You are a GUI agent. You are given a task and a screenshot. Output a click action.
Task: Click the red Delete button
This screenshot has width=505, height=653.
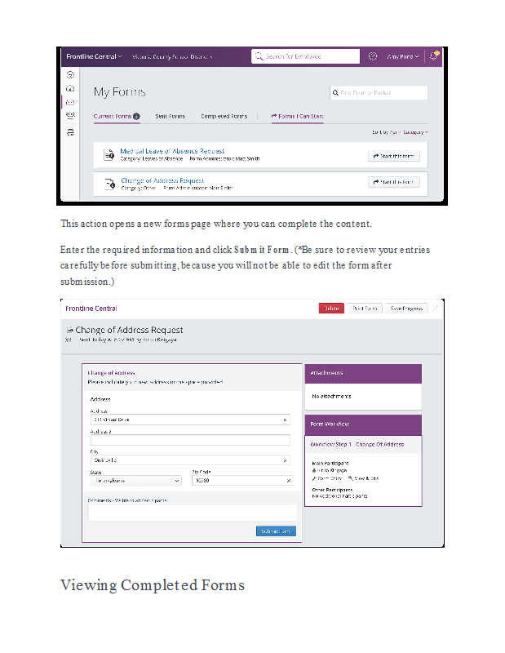click(x=331, y=309)
